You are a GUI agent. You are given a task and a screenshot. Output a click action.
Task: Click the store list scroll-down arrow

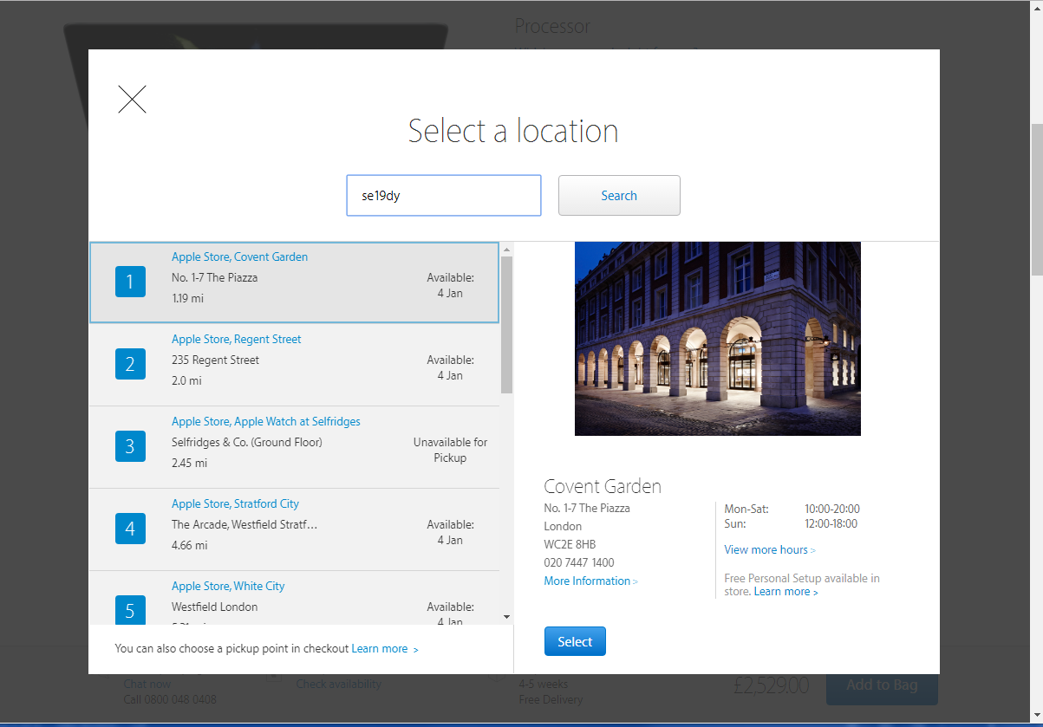[x=506, y=617]
